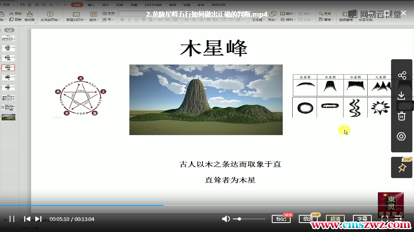414x232 pixels.
Task: Select the highlighted slide thumbnail in sidebar
Action: 9,68
